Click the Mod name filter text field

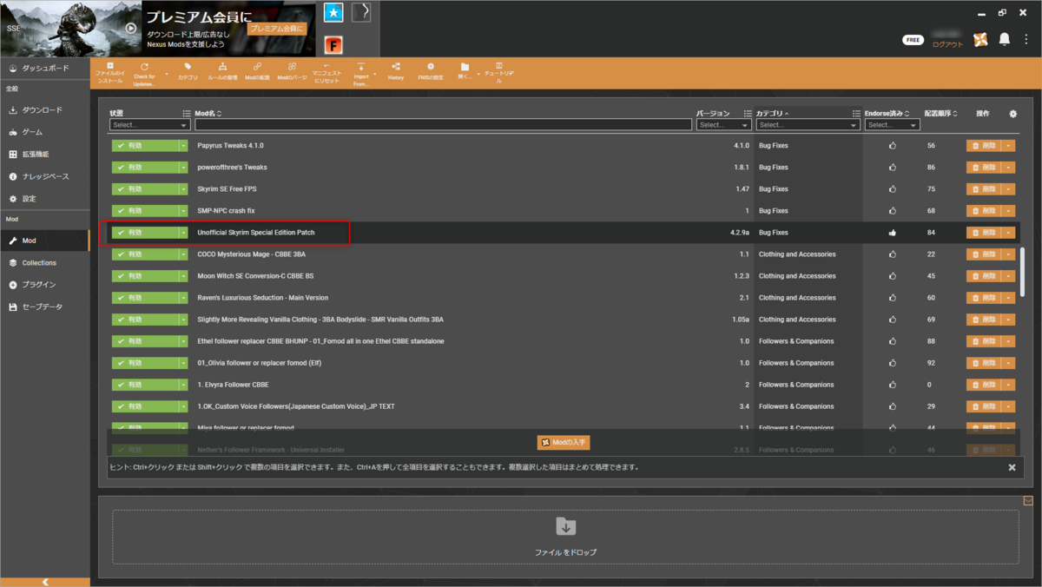point(443,125)
